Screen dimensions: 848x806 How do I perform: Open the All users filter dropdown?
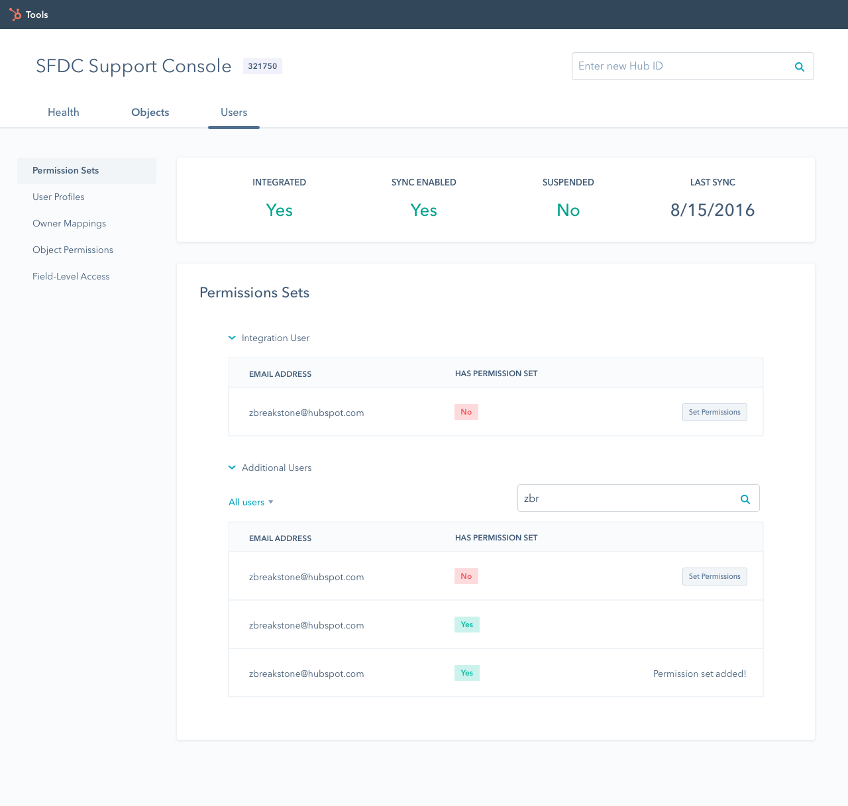(251, 502)
